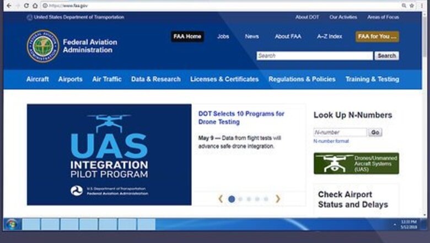The image size is (430, 243).
Task: Open the Training & Testing menu
Action: coord(372,80)
